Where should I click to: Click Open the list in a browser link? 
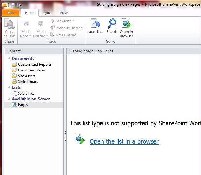click(124, 141)
